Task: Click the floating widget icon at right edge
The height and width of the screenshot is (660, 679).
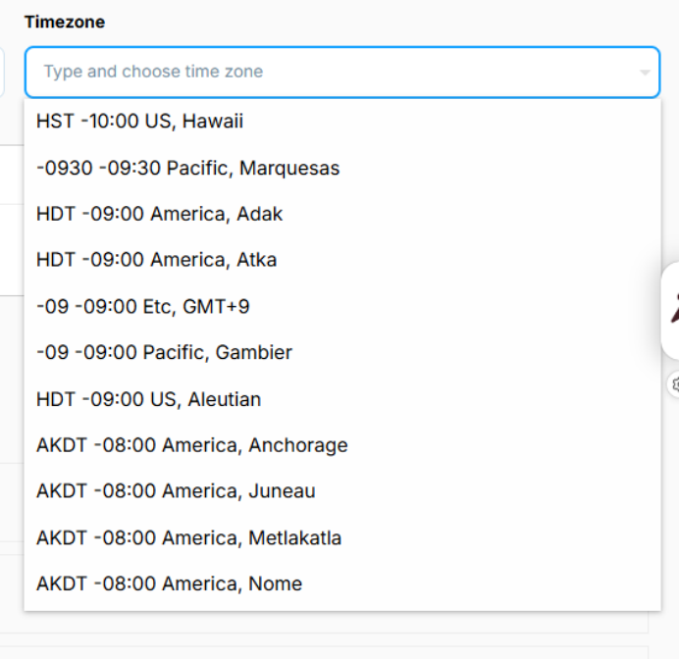Action: pyautogui.click(x=673, y=310)
